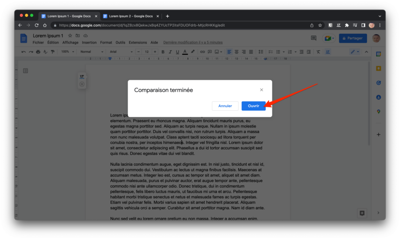Open Google Contacts in the side panel

pos(379,97)
